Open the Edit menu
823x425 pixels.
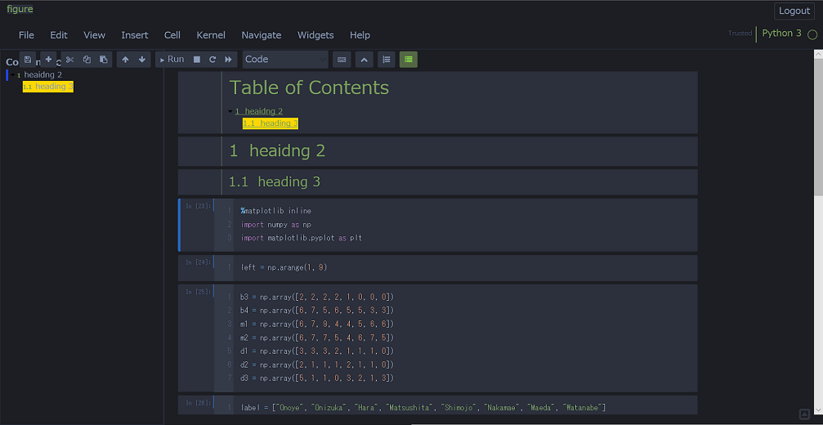[x=59, y=35]
